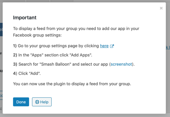Click the partially hidden link at right edge
This screenshot has width=170, height=117.
[168, 47]
